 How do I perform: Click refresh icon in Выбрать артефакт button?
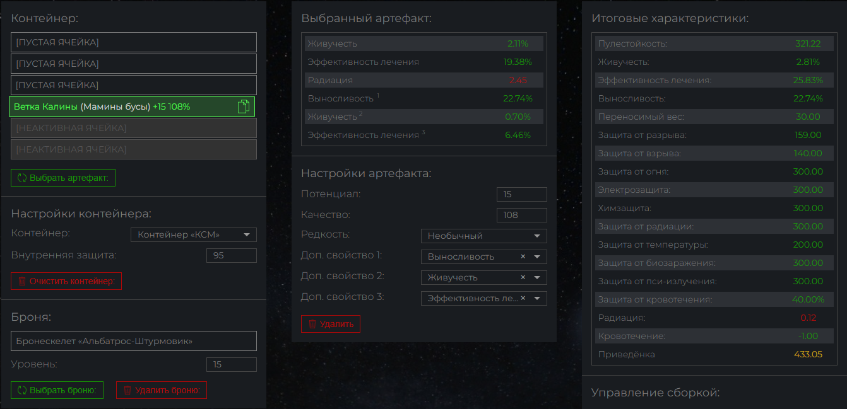21,178
